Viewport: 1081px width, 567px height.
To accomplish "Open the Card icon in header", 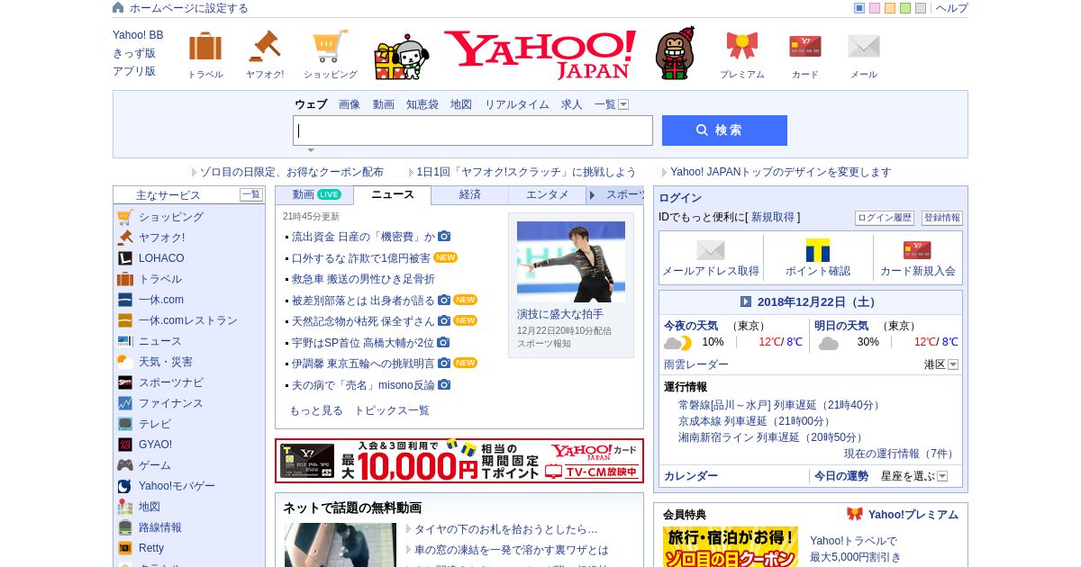I will tap(805, 46).
